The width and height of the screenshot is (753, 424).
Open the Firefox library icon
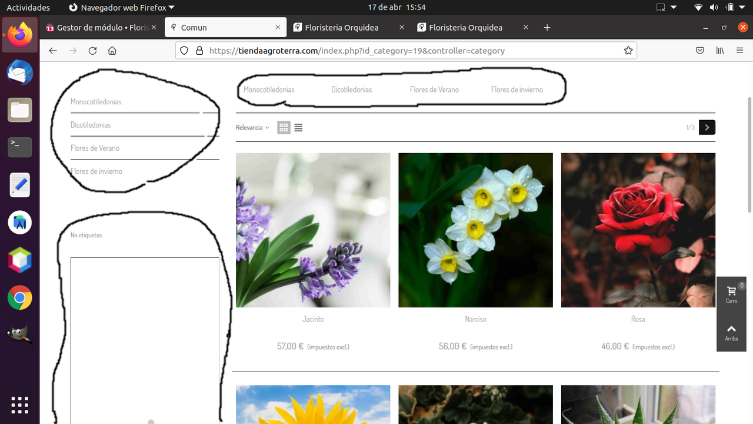click(720, 51)
